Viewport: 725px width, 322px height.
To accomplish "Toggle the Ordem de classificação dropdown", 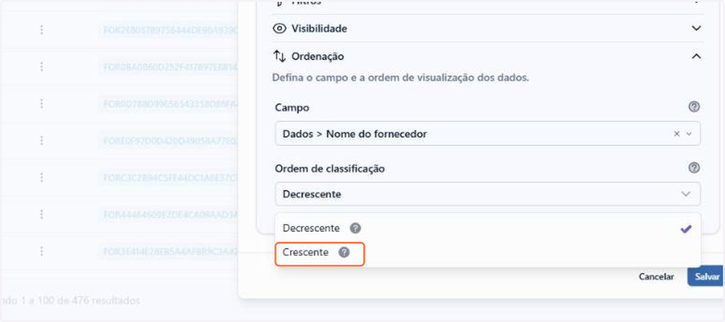I will 488,194.
